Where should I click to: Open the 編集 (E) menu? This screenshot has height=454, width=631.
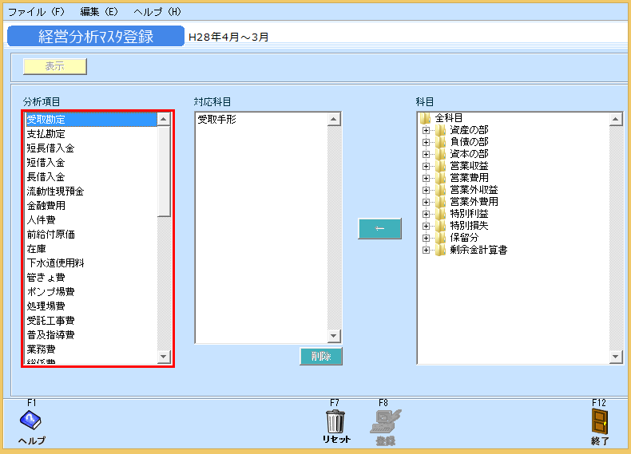tap(99, 12)
